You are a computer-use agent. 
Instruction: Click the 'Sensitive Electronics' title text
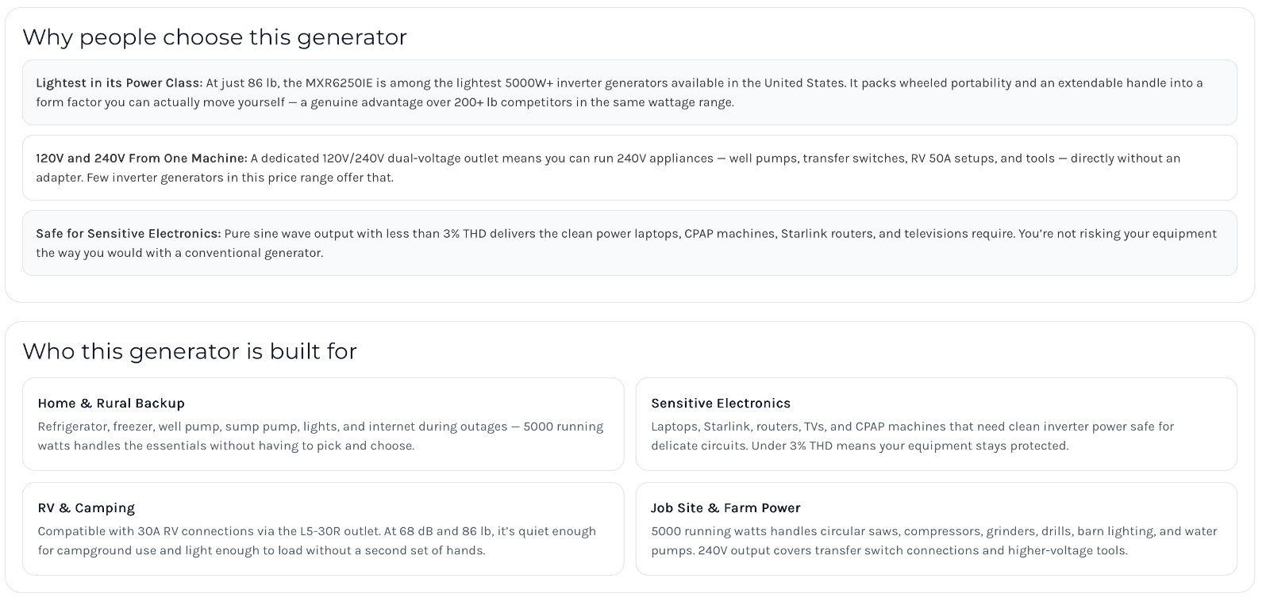tap(721, 403)
